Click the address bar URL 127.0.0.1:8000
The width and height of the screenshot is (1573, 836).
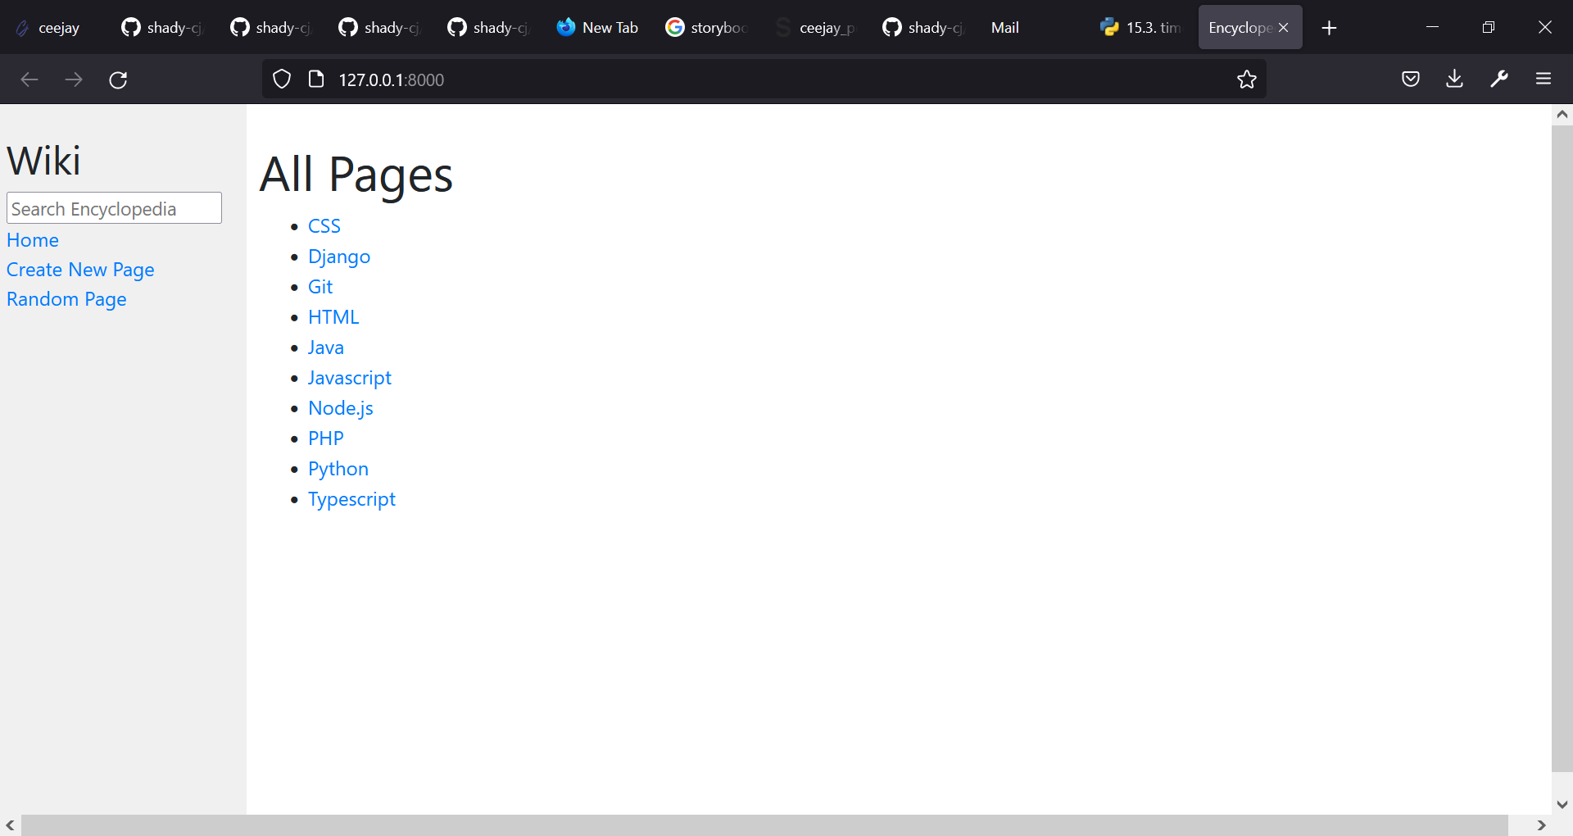tap(392, 80)
